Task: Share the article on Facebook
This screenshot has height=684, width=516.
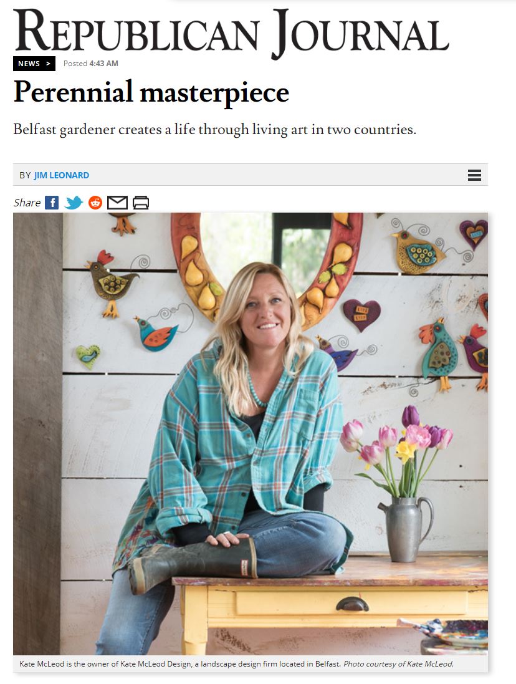Action: pos(52,203)
